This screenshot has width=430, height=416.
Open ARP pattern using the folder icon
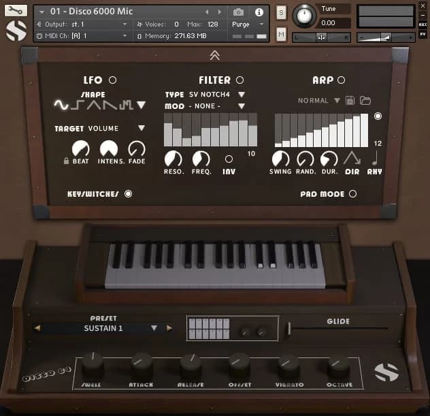(365, 101)
